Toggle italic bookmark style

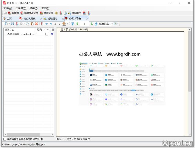60,24
